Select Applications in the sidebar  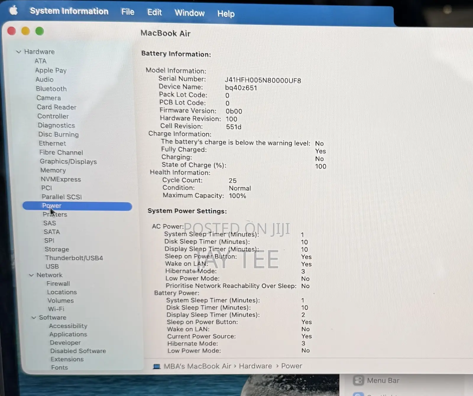point(68,334)
